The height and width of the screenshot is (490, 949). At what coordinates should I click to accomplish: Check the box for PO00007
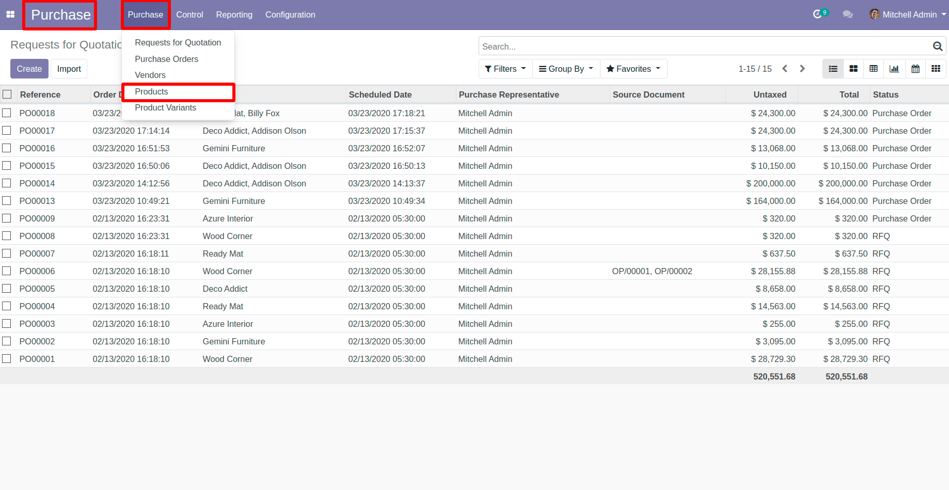(7, 254)
